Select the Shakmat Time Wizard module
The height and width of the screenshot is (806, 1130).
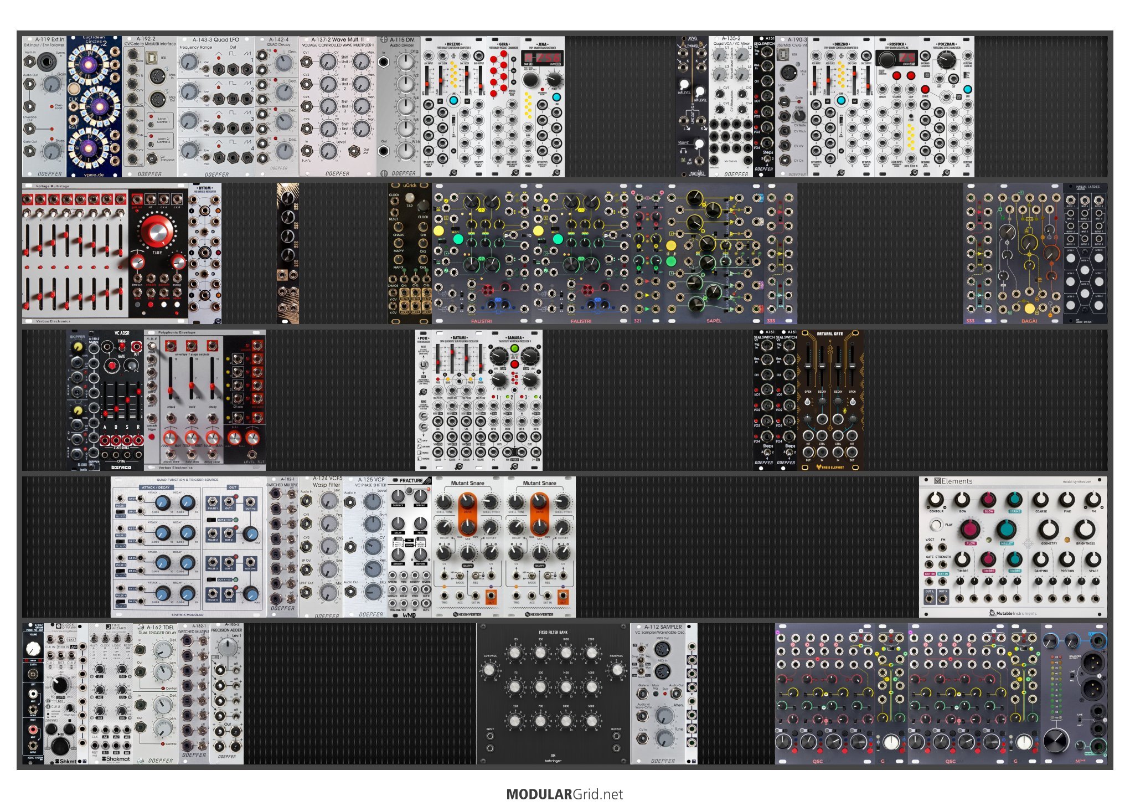point(111,694)
